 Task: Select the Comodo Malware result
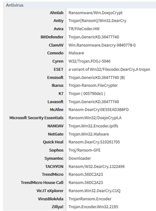[x=76, y=53]
